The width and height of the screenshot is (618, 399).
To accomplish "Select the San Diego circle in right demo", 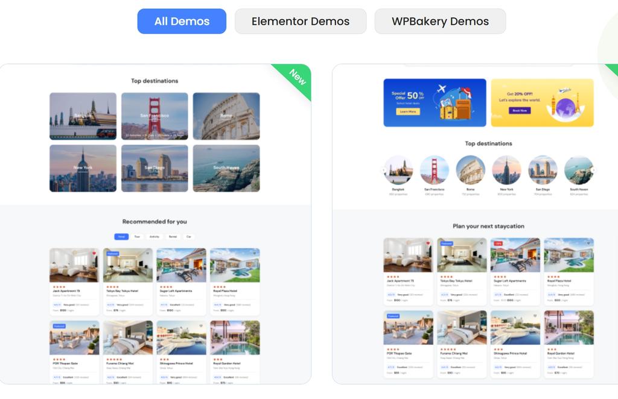I will click(x=543, y=170).
